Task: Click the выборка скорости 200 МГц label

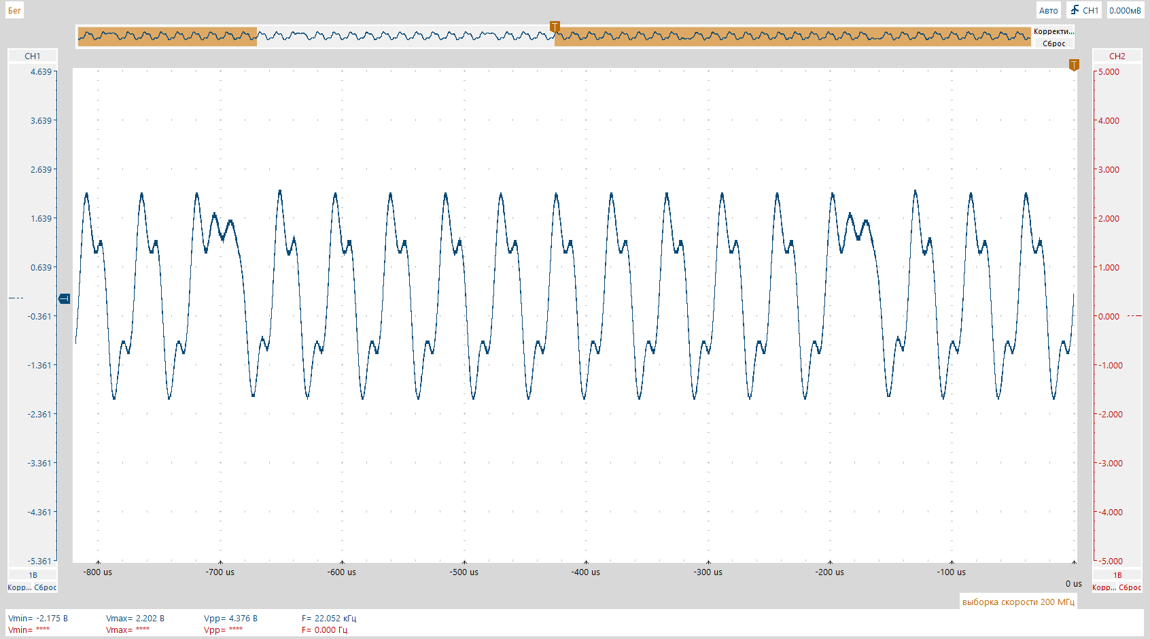Action: (1018, 602)
